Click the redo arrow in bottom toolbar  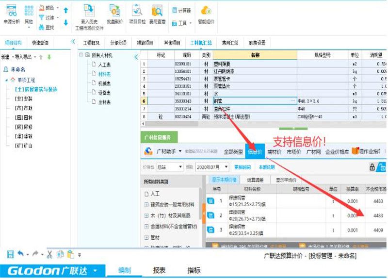pos(35,254)
